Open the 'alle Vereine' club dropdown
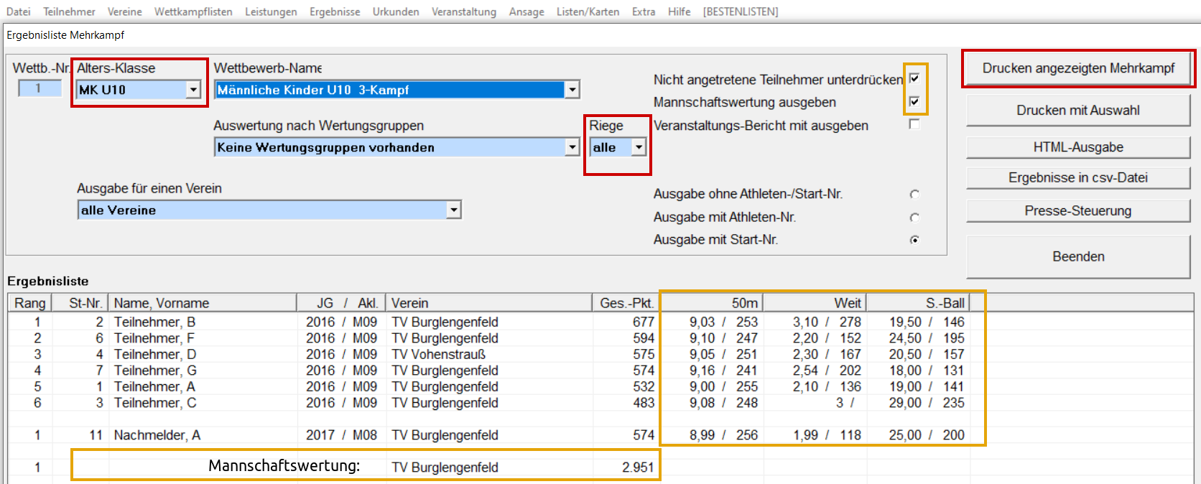 (453, 210)
